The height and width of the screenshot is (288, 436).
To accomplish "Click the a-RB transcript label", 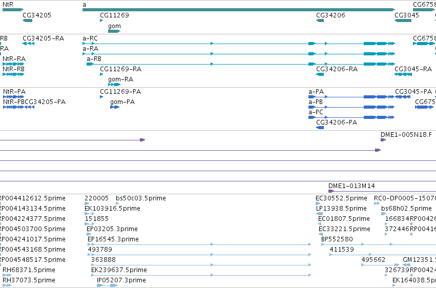I will (x=94, y=58).
